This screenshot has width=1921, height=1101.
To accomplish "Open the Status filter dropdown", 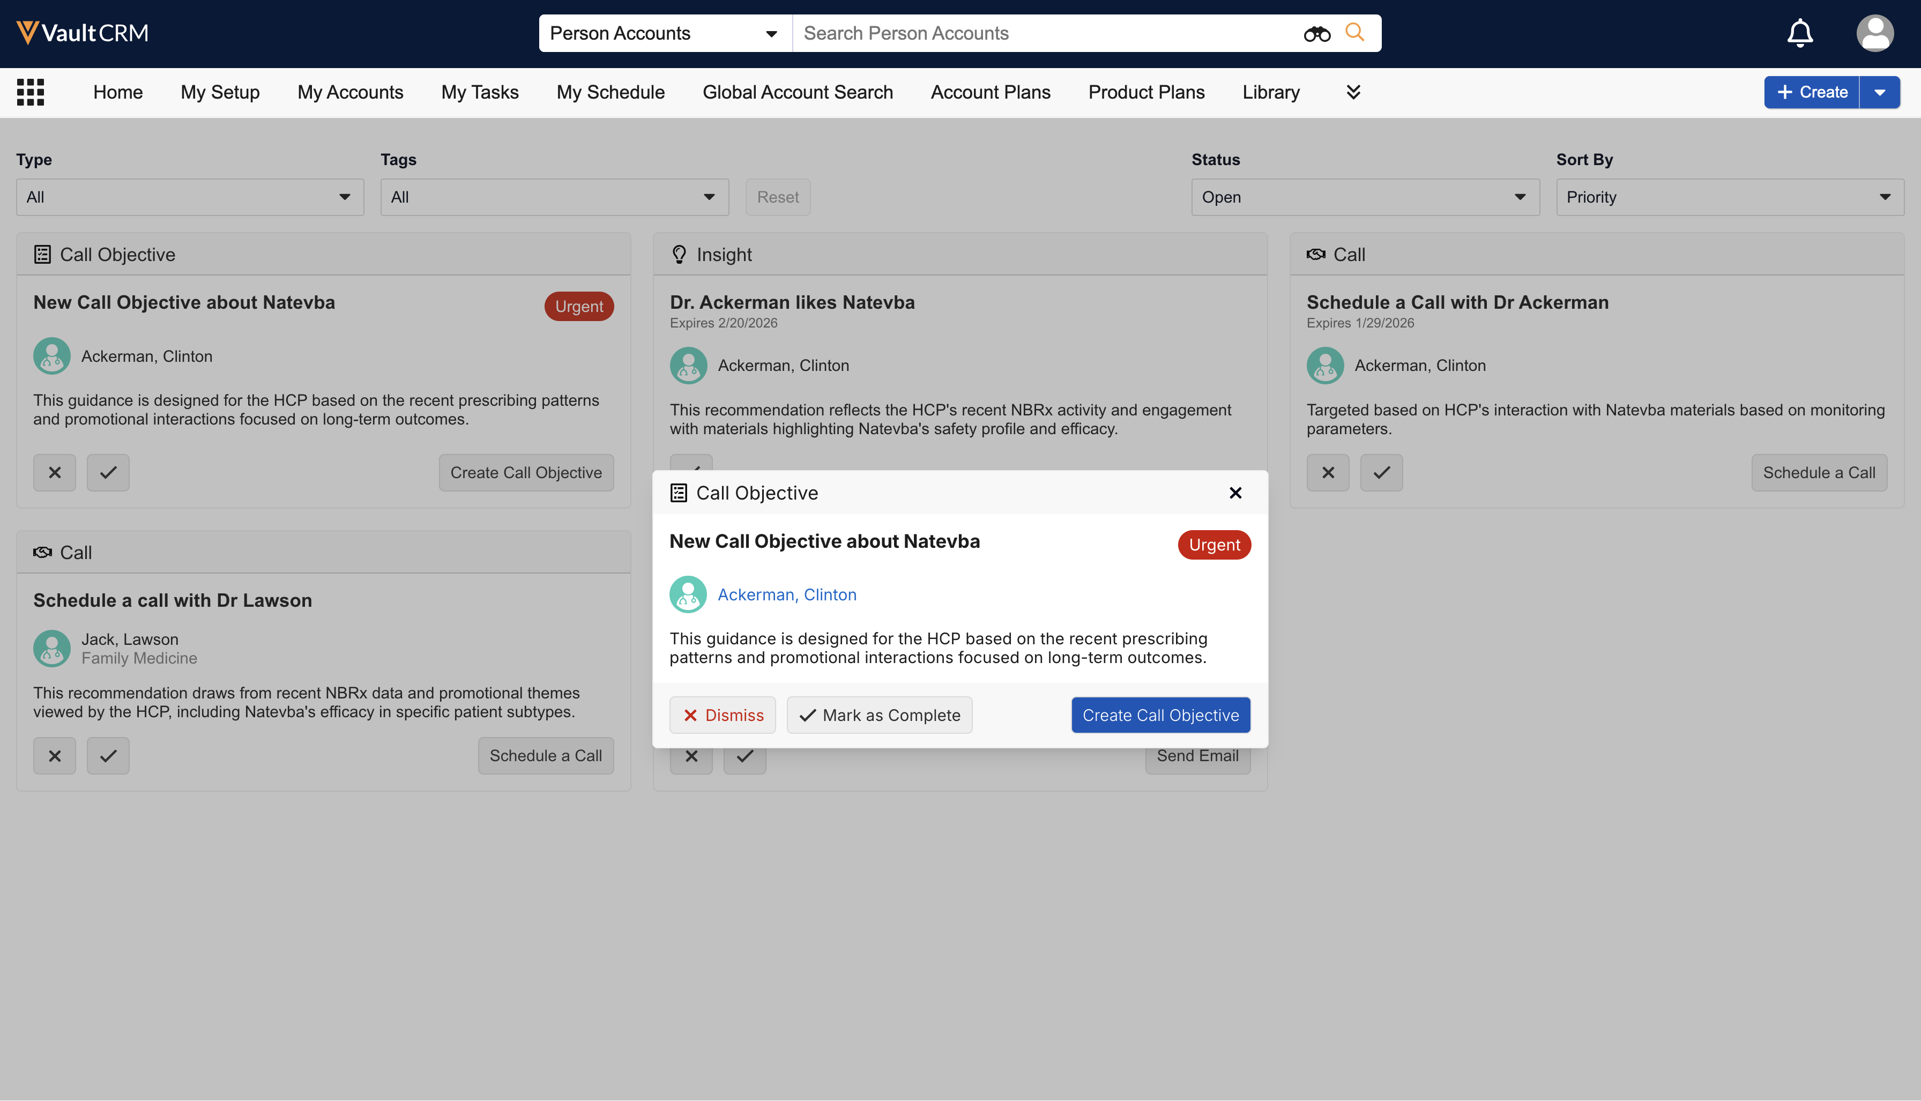I will click(x=1365, y=197).
